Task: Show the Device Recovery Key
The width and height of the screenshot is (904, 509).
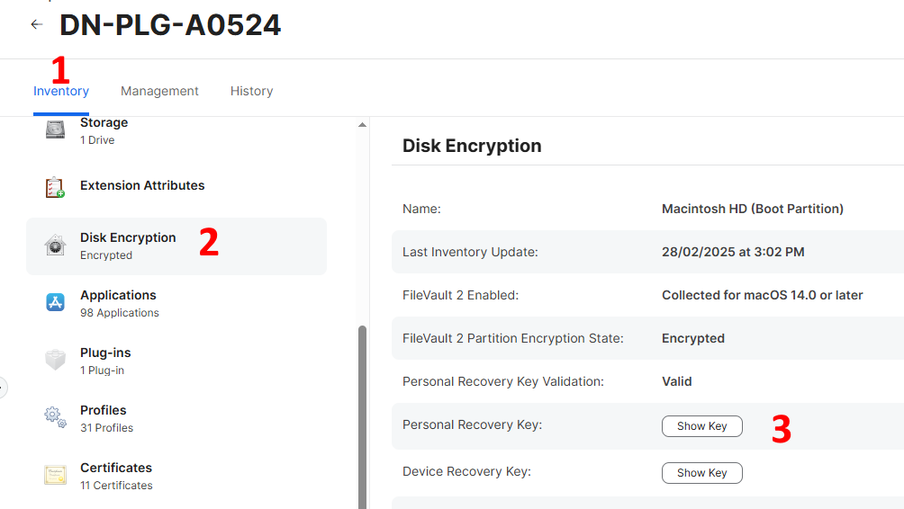Action: [x=701, y=473]
